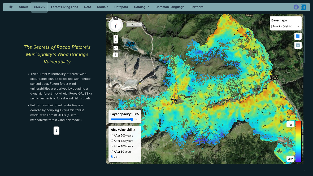Show map attribution info button
Image resolution: width=313 pixels, height=176 pixels.
[x=116, y=55]
